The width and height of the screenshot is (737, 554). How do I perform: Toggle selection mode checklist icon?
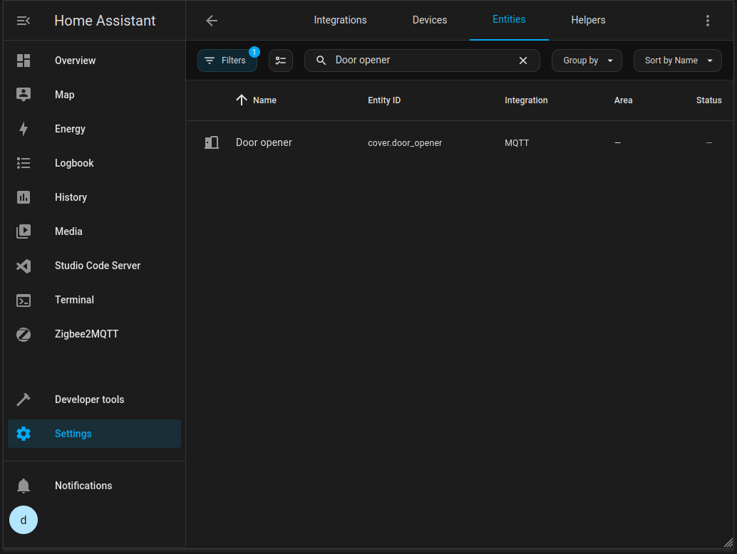point(281,61)
